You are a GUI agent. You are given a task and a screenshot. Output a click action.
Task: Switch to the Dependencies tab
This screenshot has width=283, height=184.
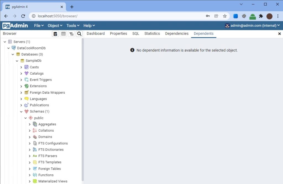(177, 34)
